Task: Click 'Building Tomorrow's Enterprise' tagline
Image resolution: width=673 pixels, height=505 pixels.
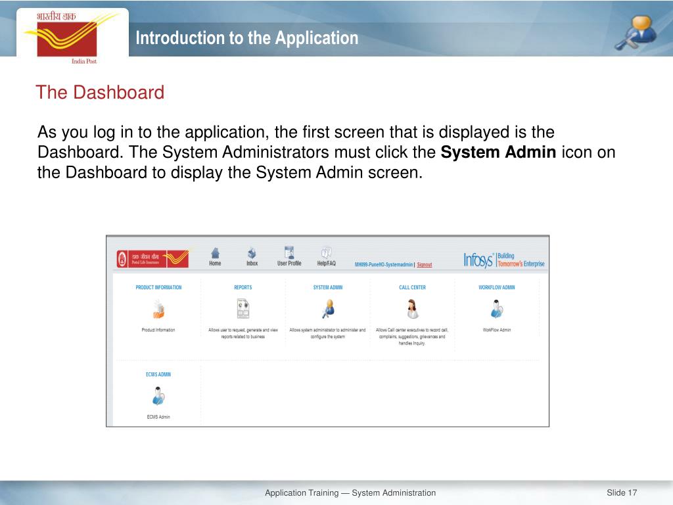Action: click(x=521, y=260)
